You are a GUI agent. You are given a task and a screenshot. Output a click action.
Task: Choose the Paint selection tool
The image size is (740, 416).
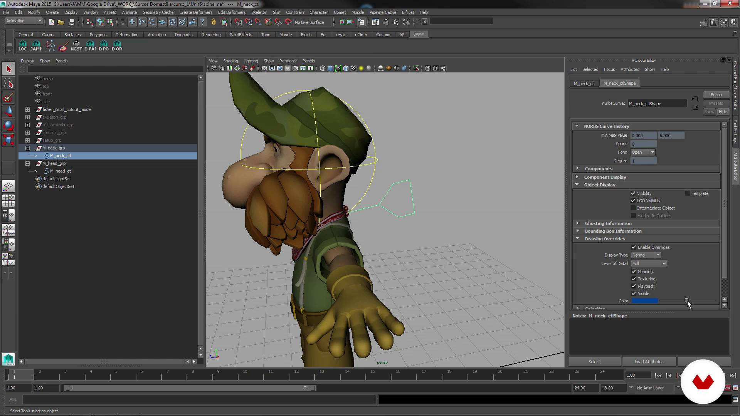point(8,97)
